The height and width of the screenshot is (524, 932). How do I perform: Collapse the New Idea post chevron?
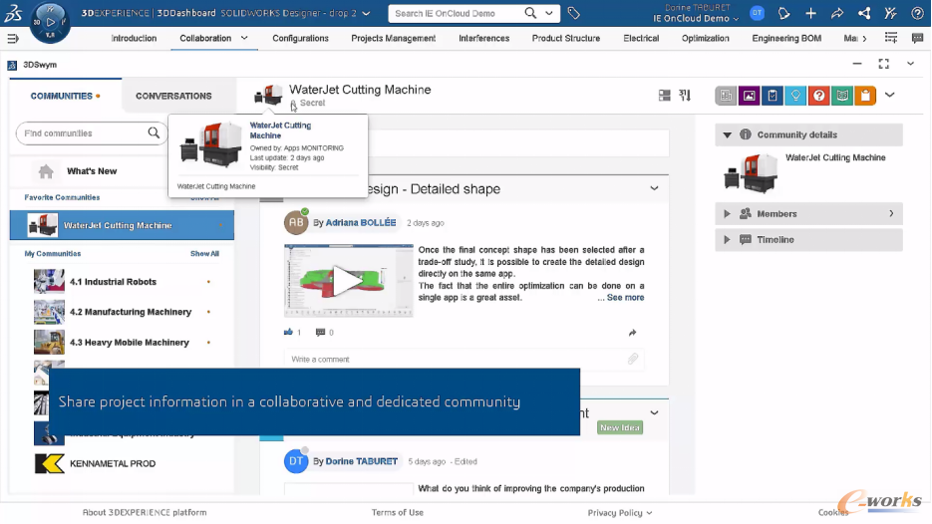point(655,412)
